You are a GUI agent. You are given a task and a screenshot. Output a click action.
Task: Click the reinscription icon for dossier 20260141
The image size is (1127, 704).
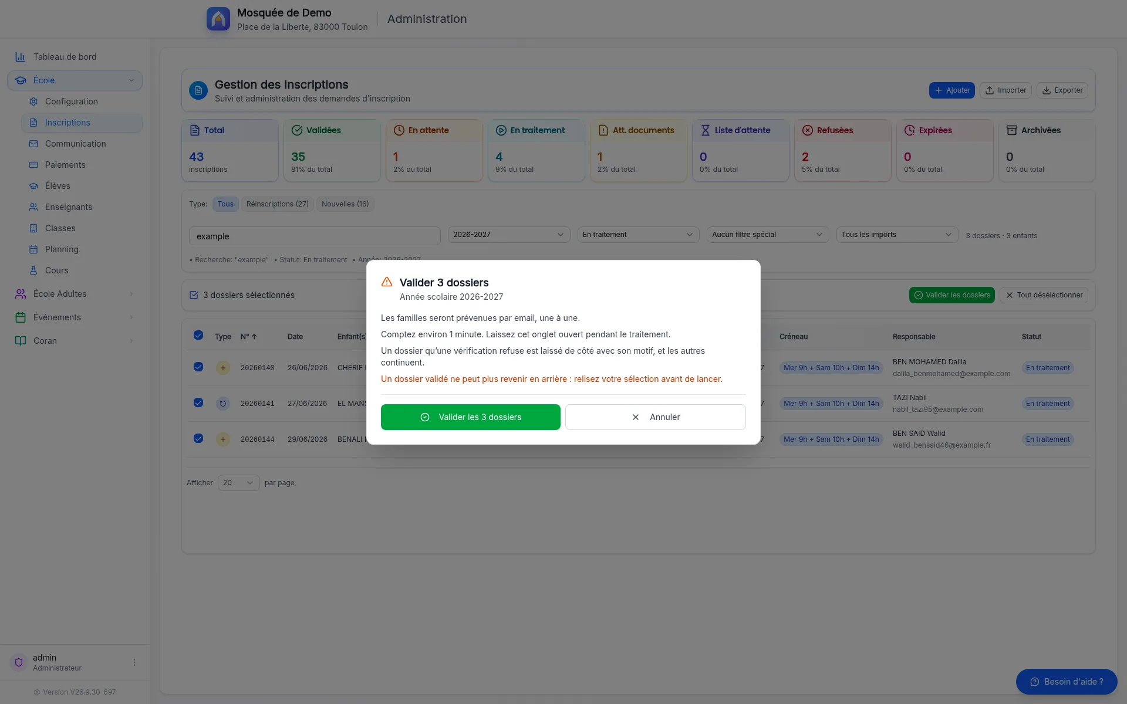tap(223, 404)
